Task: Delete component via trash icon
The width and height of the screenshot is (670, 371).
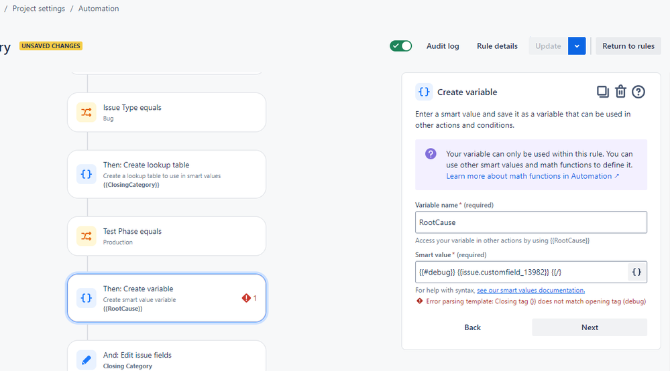Action: point(620,92)
